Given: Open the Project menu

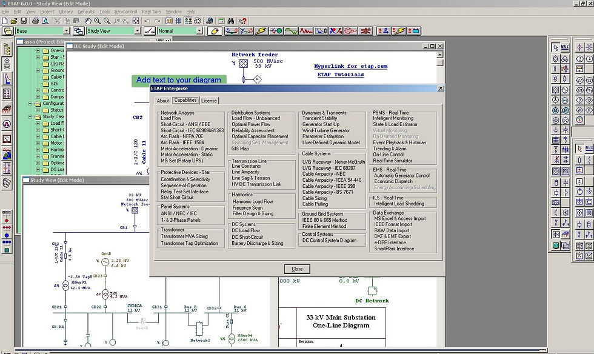Looking at the screenshot, I should pos(47,12).
